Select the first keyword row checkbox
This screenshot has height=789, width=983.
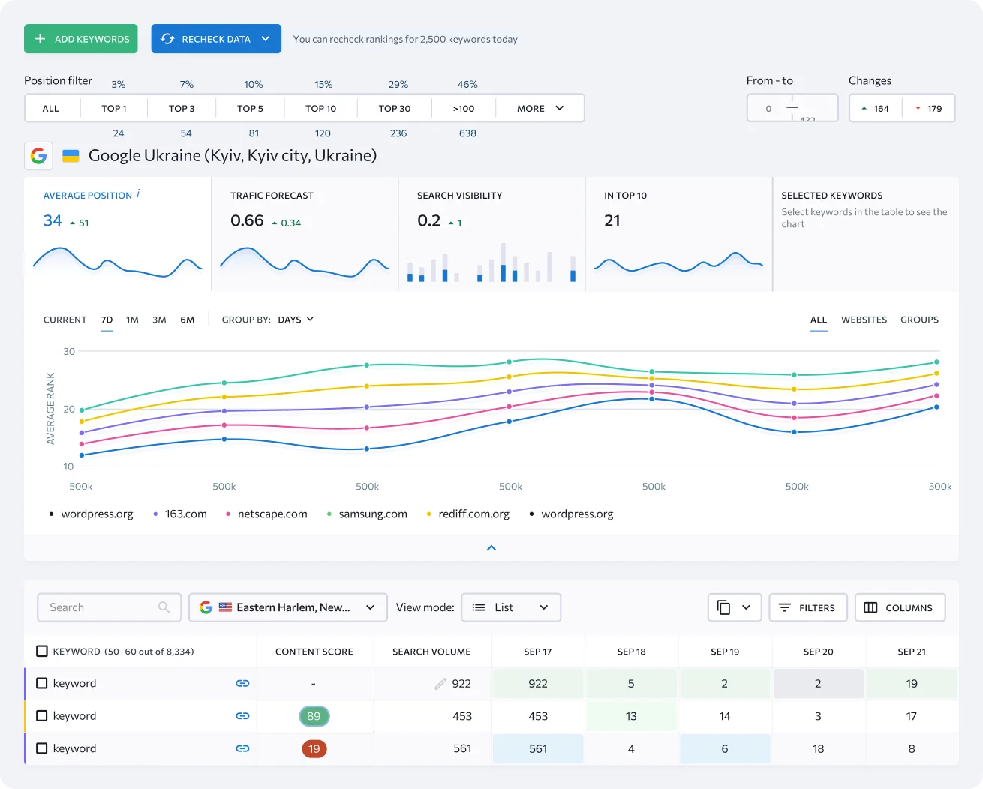[x=42, y=683]
